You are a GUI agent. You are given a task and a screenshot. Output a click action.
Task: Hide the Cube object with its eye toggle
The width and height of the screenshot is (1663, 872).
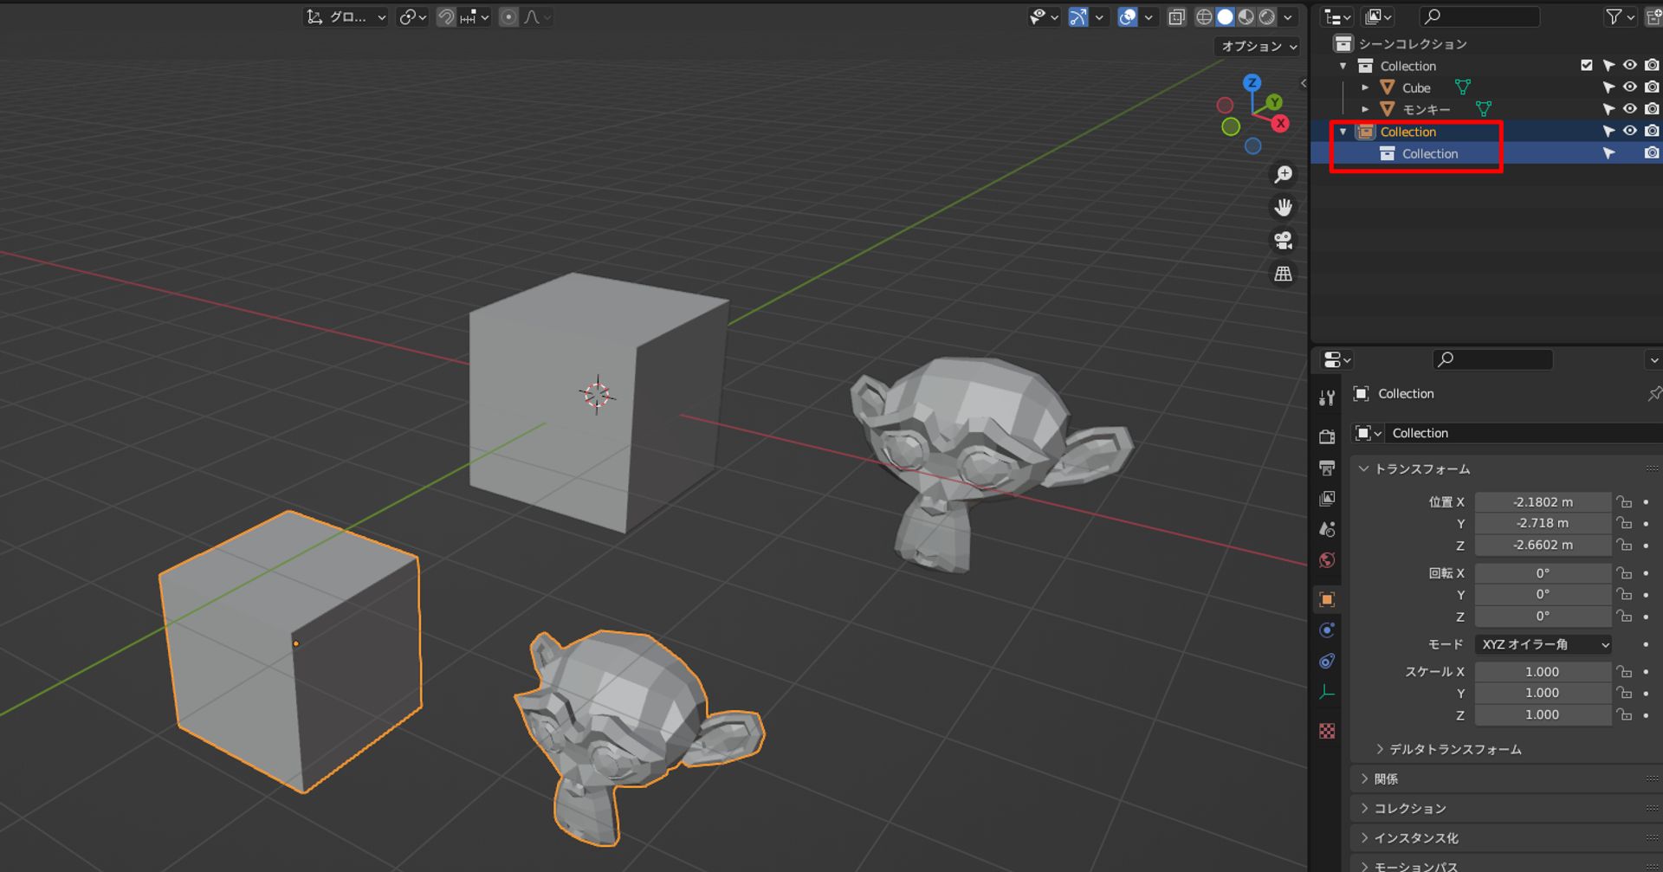[x=1630, y=87]
